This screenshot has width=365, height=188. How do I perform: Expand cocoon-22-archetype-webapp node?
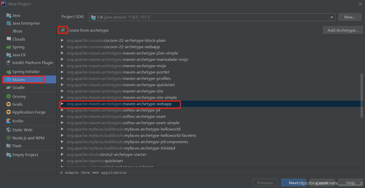[62, 47]
